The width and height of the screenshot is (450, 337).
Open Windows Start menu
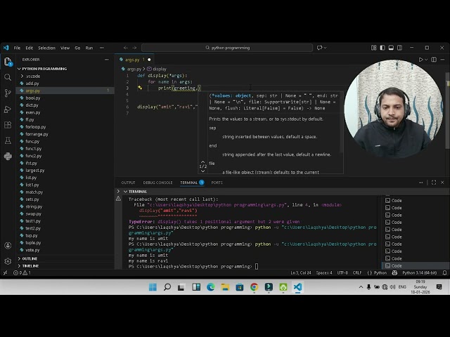coord(153,287)
